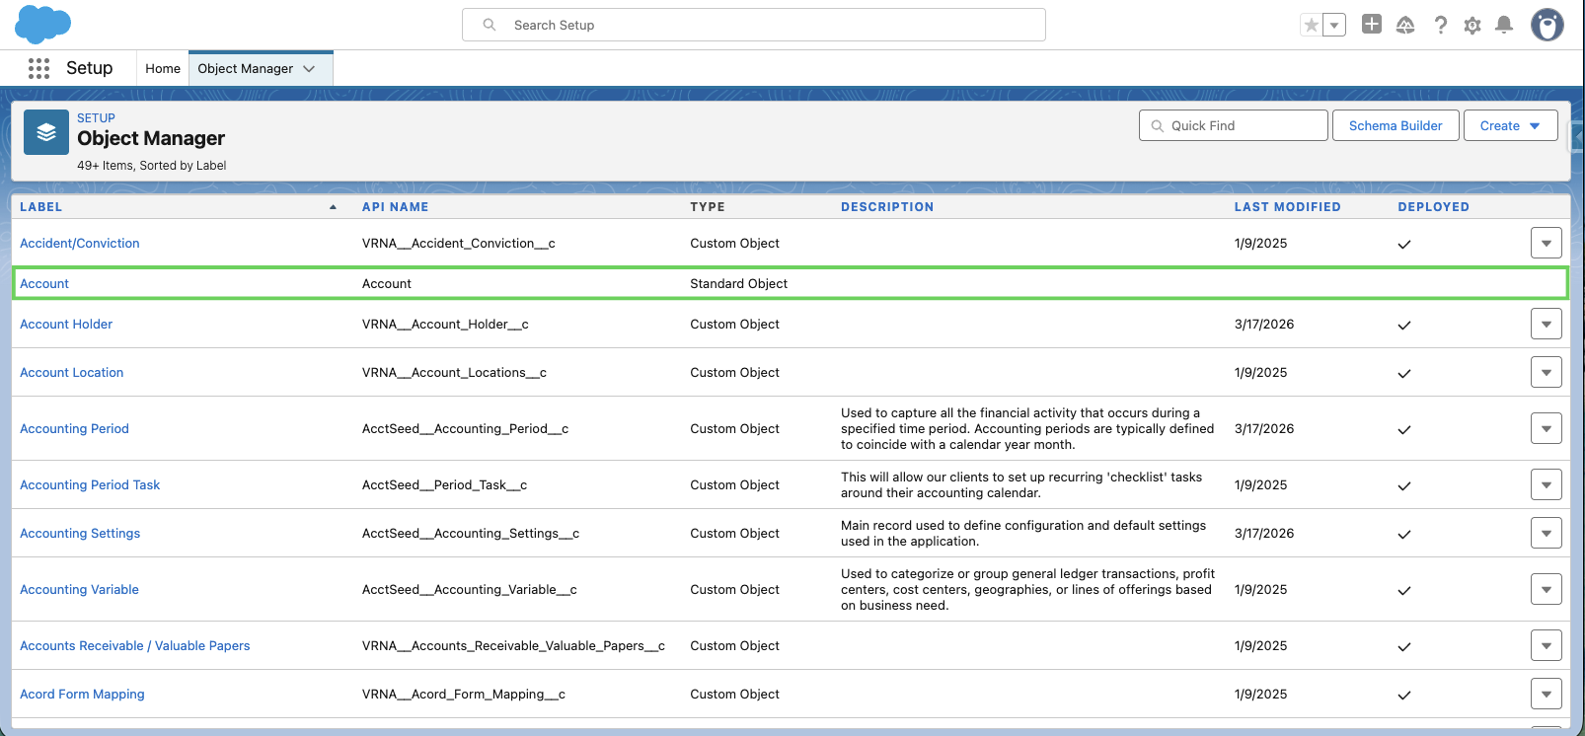Open the user profile avatar

[x=1547, y=25]
